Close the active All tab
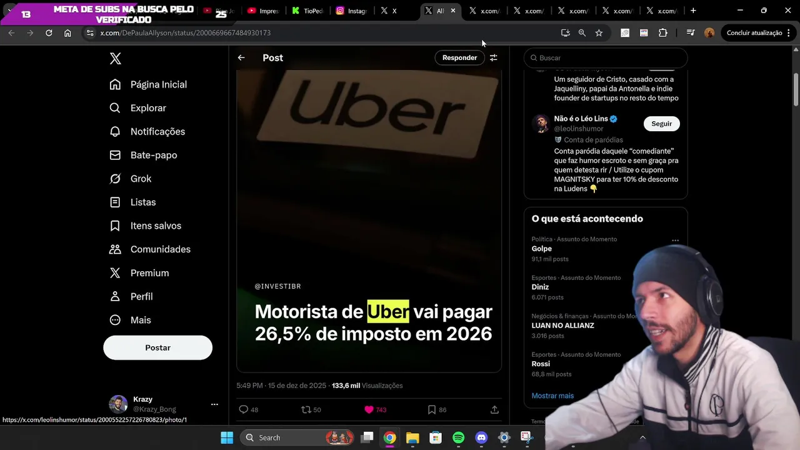This screenshot has height=450, width=800. coord(453,11)
